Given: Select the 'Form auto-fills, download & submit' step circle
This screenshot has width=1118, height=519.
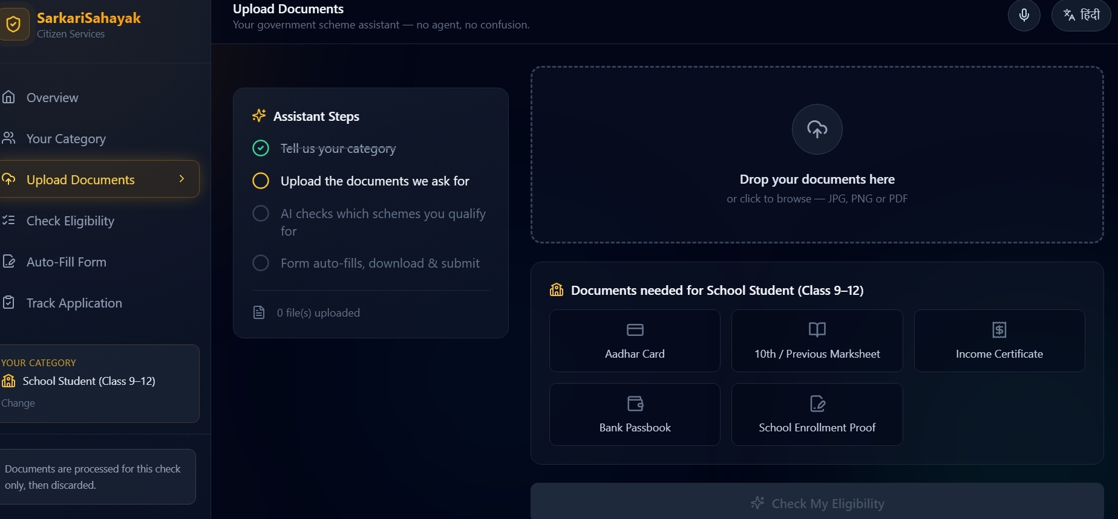Looking at the screenshot, I should [261, 263].
